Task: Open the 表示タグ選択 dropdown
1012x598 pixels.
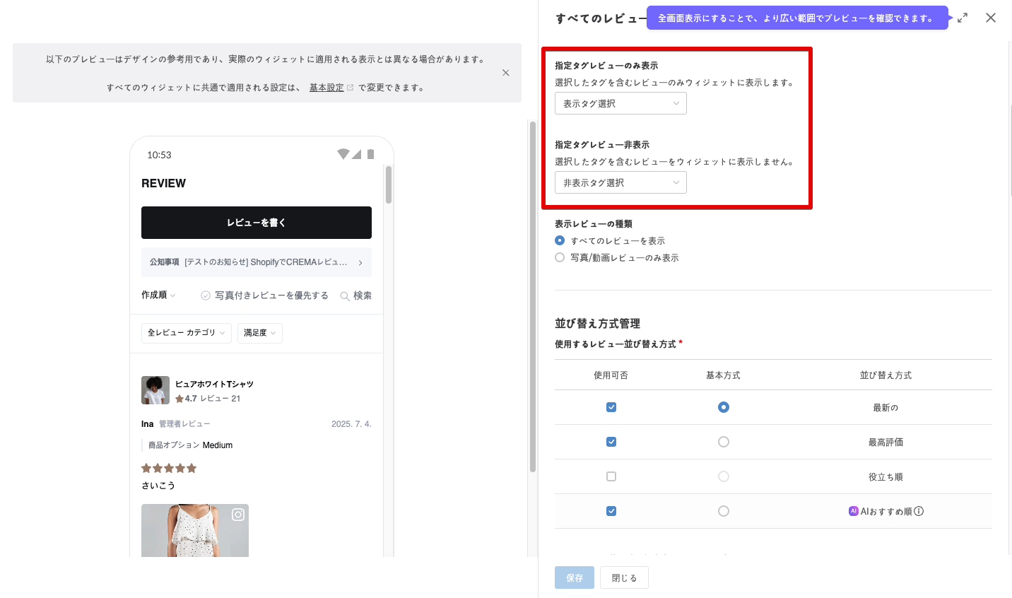Action: [x=620, y=104]
